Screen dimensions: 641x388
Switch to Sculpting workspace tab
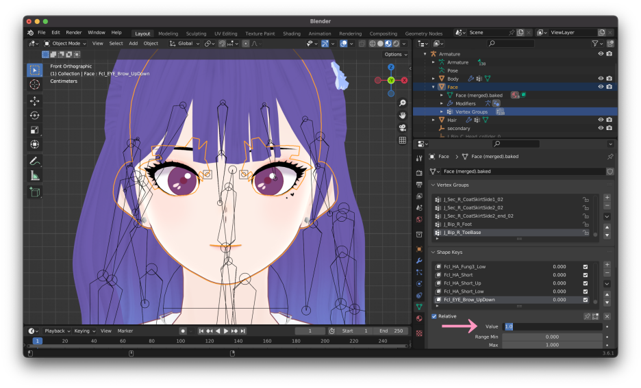tap(197, 34)
